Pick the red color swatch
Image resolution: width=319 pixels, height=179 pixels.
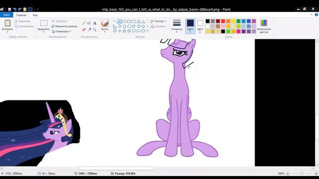click(223, 21)
